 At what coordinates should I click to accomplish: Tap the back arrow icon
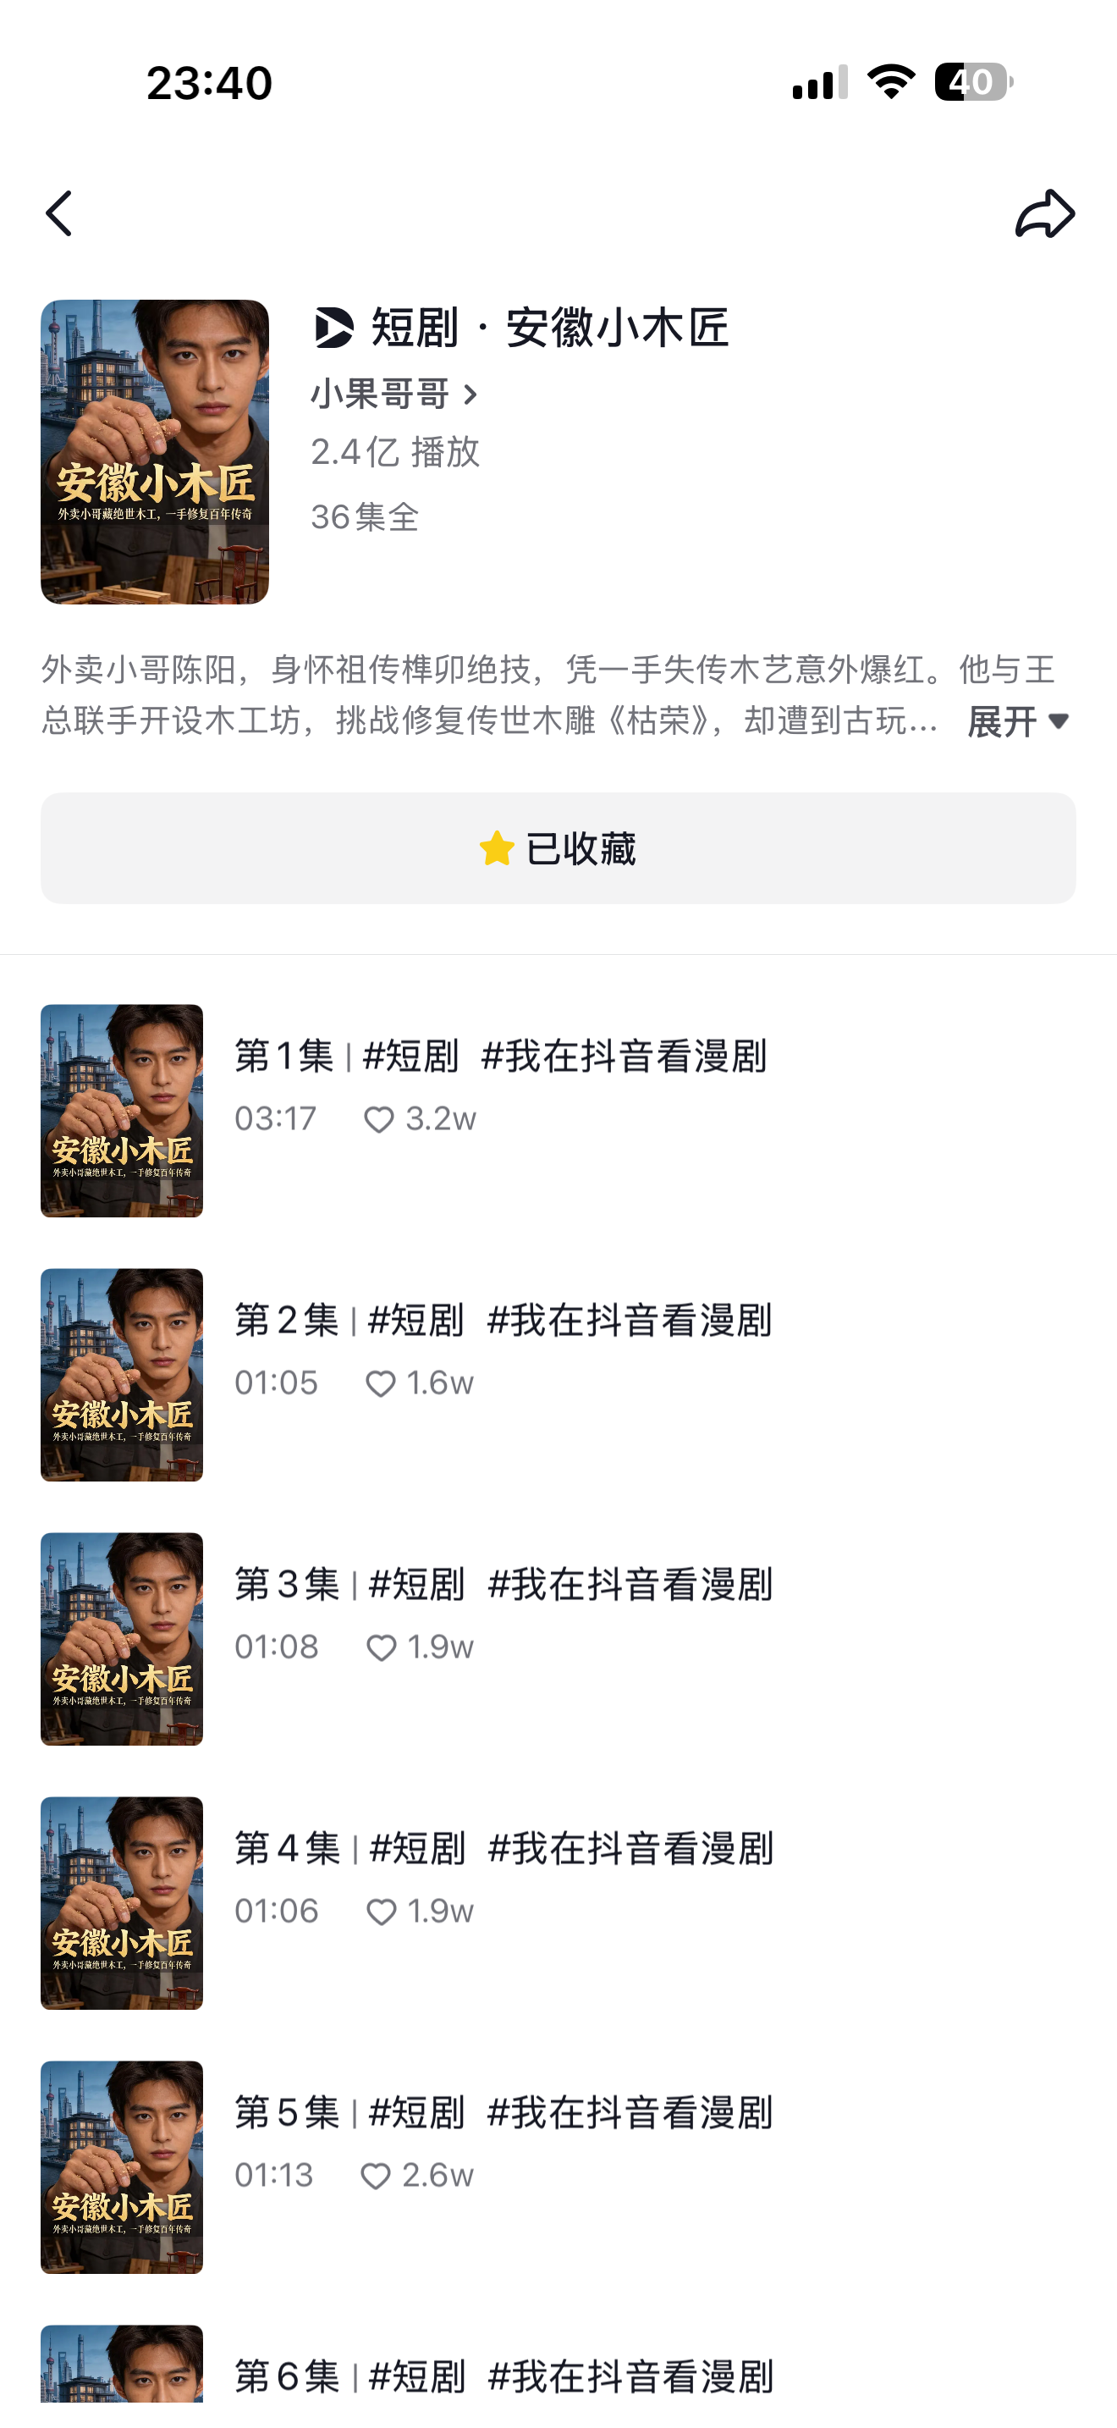pyautogui.click(x=59, y=214)
